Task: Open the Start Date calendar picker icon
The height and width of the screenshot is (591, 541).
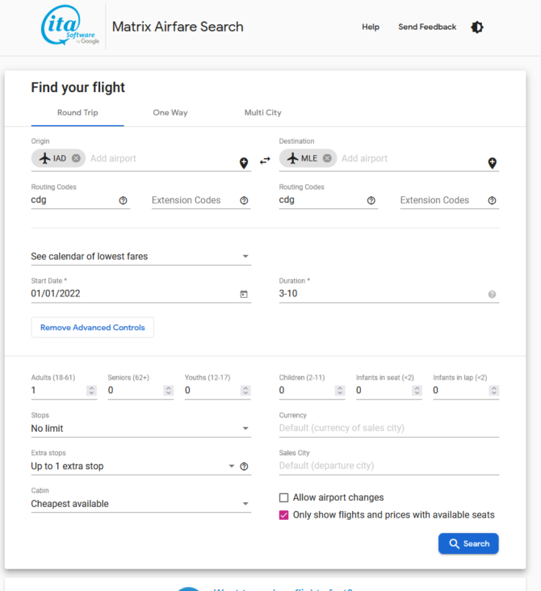Action: tap(244, 294)
